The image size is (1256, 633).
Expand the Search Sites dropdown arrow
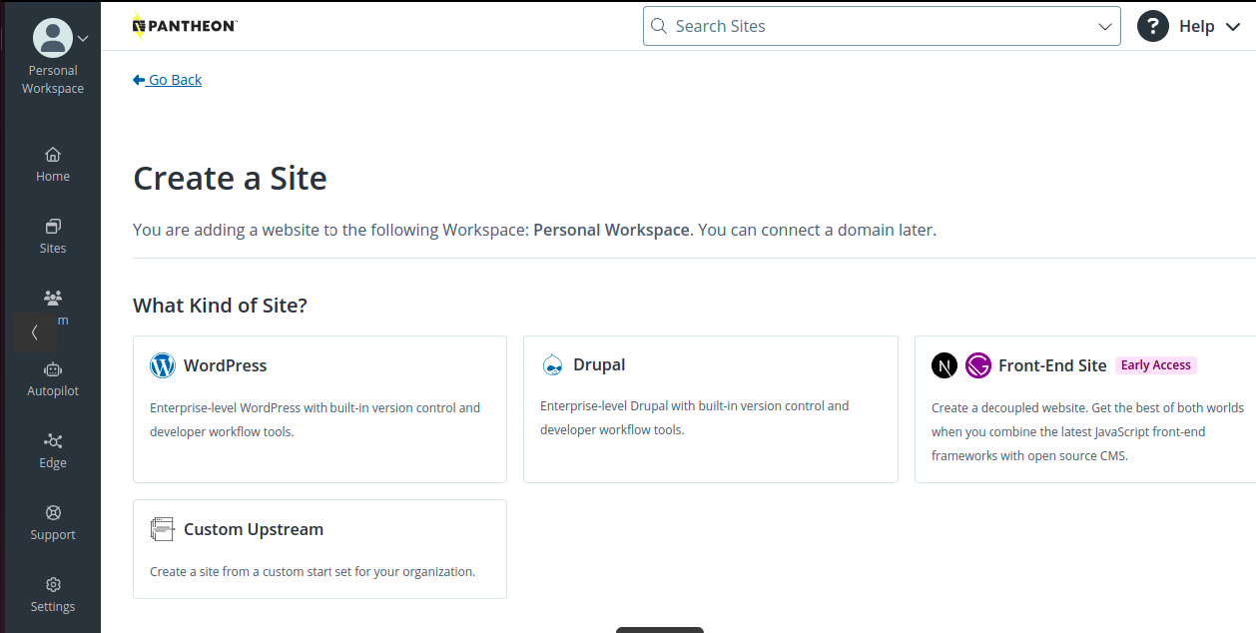pos(1105,27)
